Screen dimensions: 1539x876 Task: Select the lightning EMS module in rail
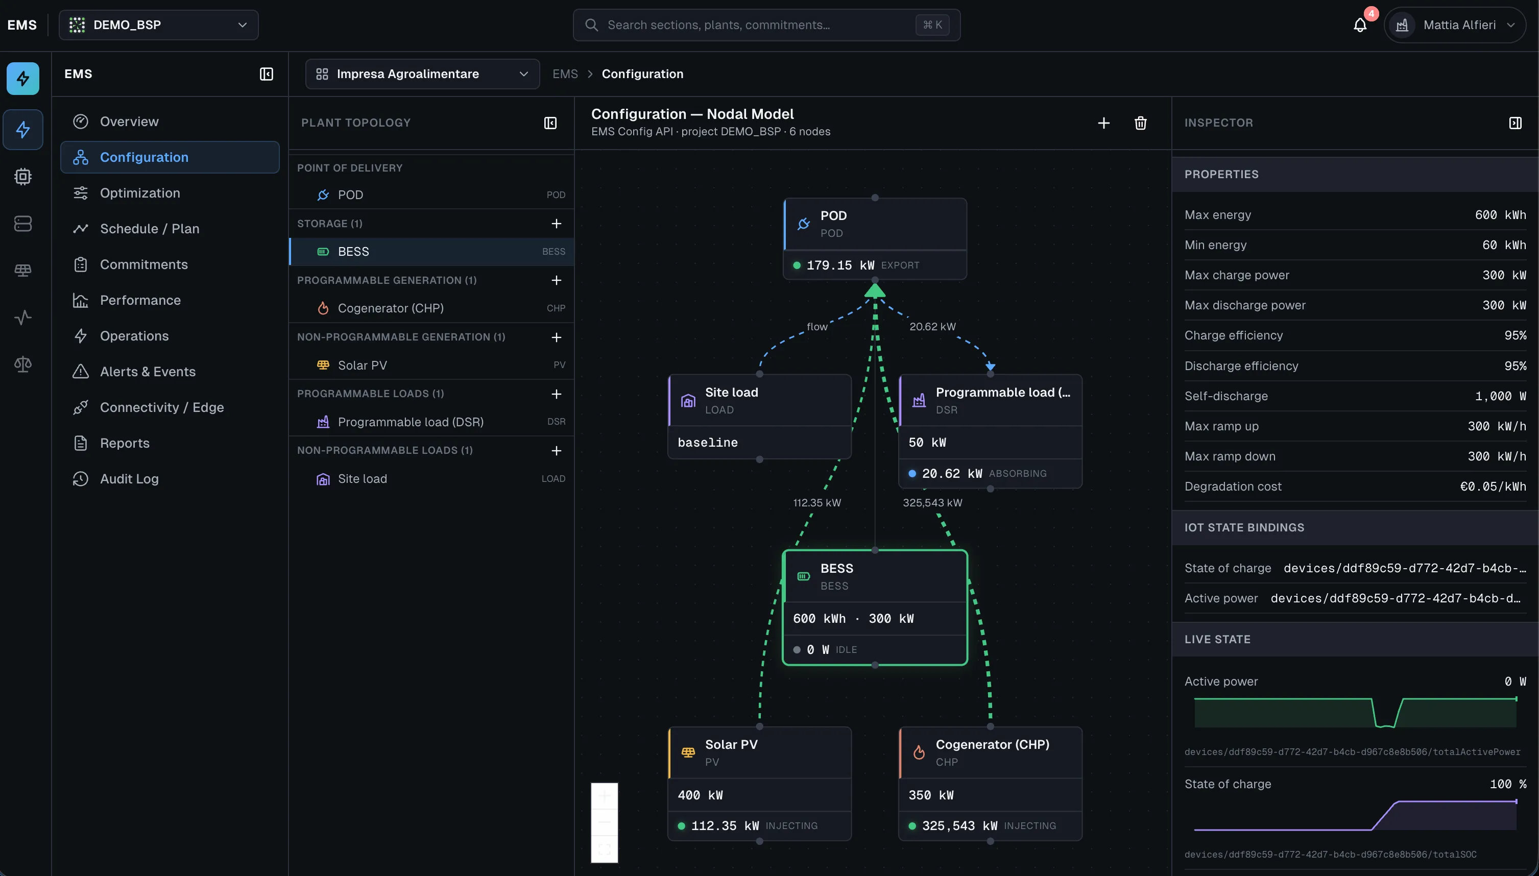(x=23, y=129)
